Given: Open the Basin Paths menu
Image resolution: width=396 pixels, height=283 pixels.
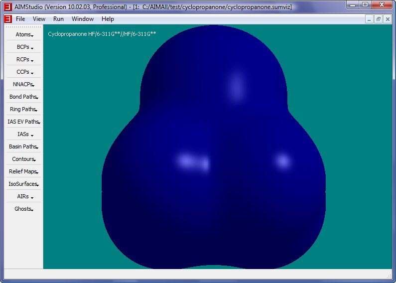Looking at the screenshot, I should tap(23, 146).
